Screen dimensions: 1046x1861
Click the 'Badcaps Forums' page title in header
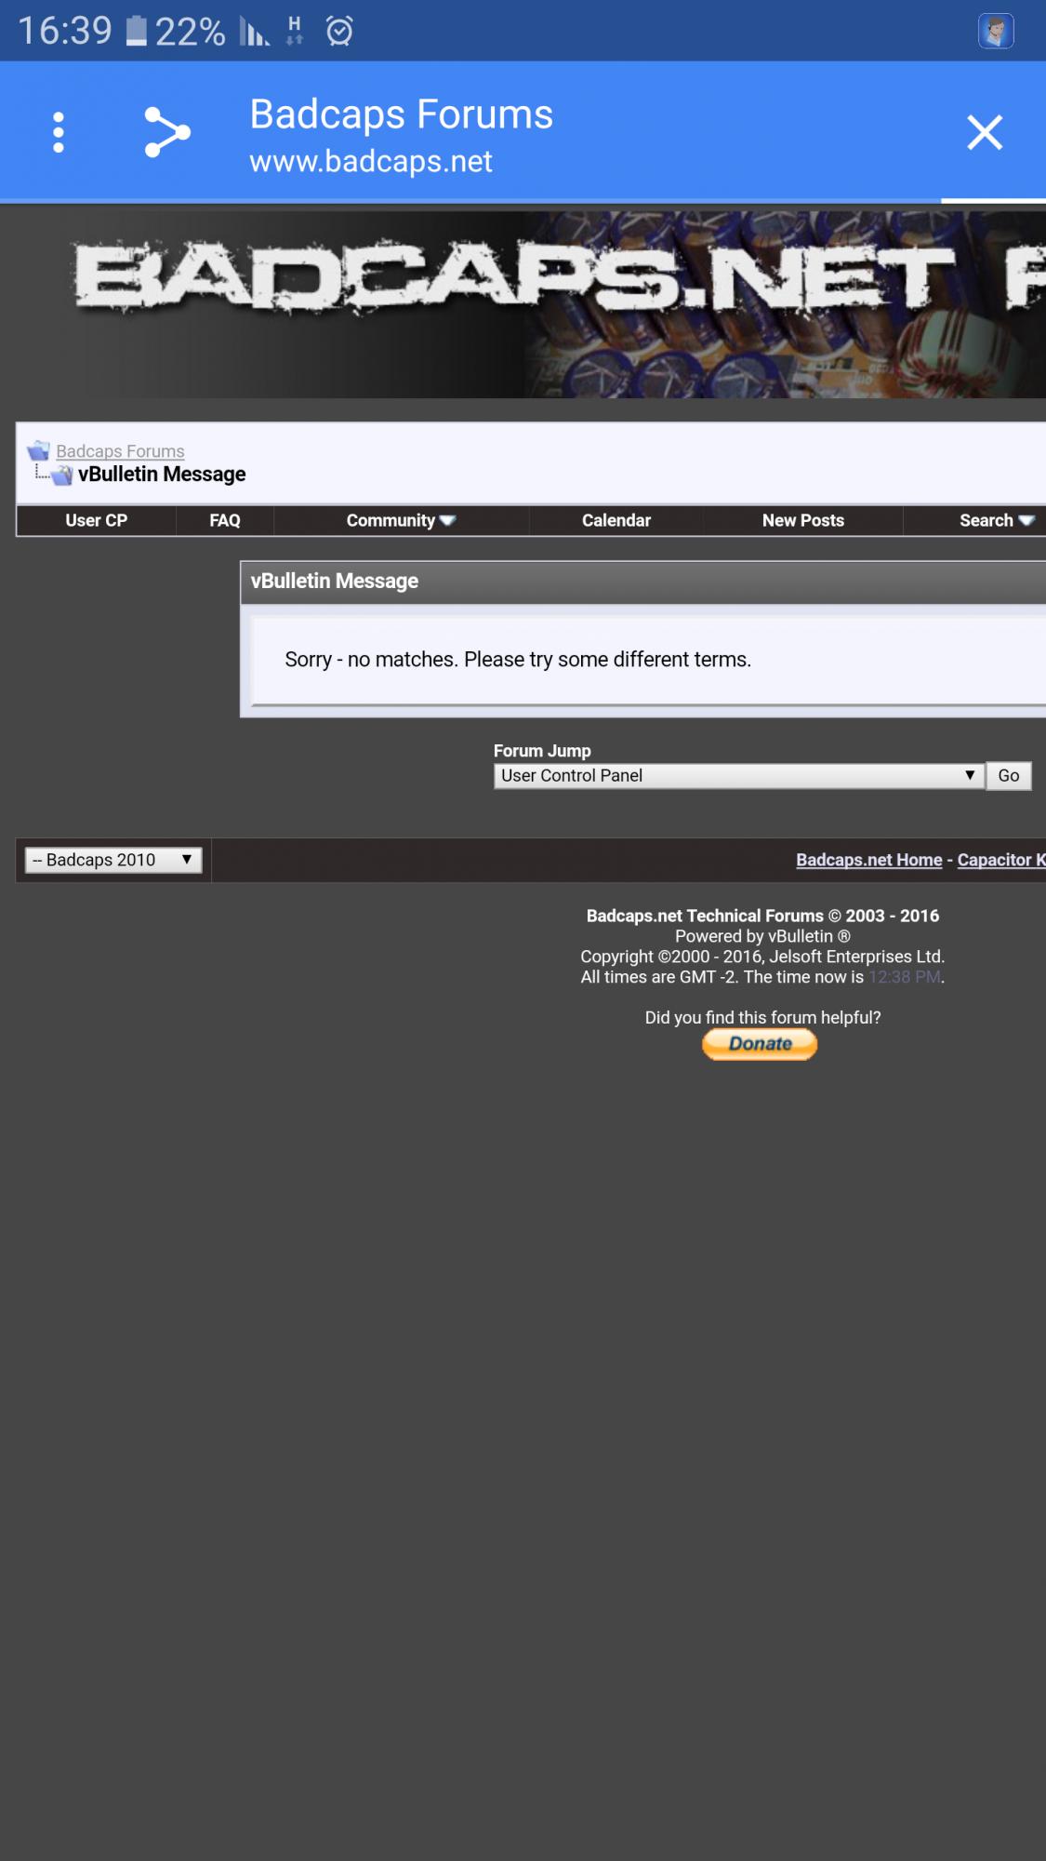point(402,114)
